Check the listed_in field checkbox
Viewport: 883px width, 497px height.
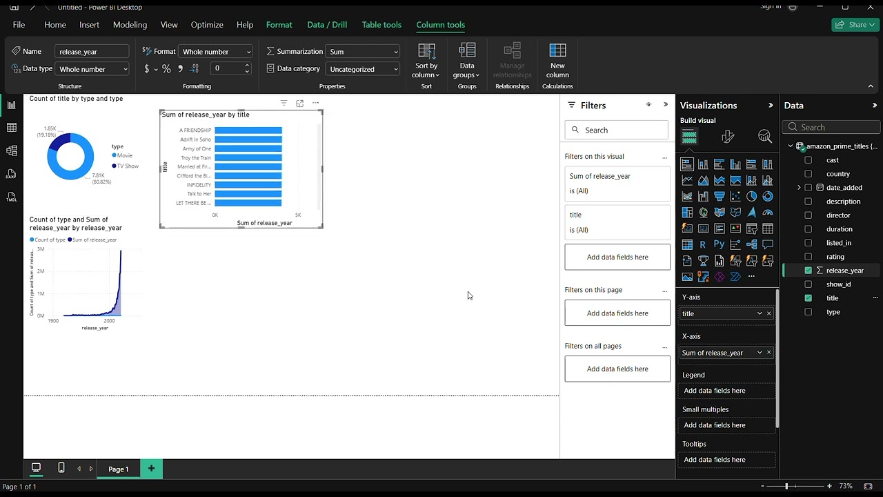pyautogui.click(x=808, y=243)
